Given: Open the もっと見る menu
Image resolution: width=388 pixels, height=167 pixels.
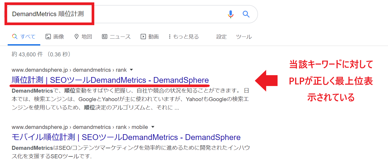Looking at the screenshot, I should (x=184, y=37).
